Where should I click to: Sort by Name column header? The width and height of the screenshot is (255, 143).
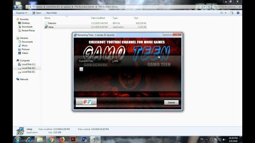(x=47, y=18)
